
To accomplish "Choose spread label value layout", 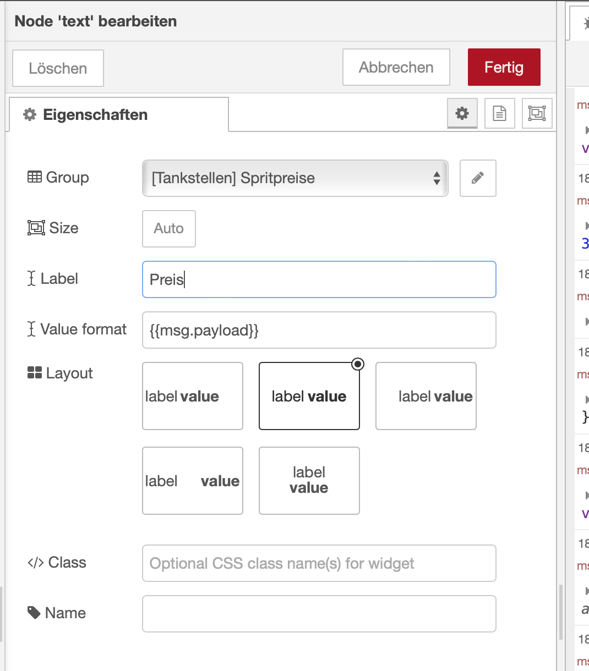I will [x=192, y=481].
